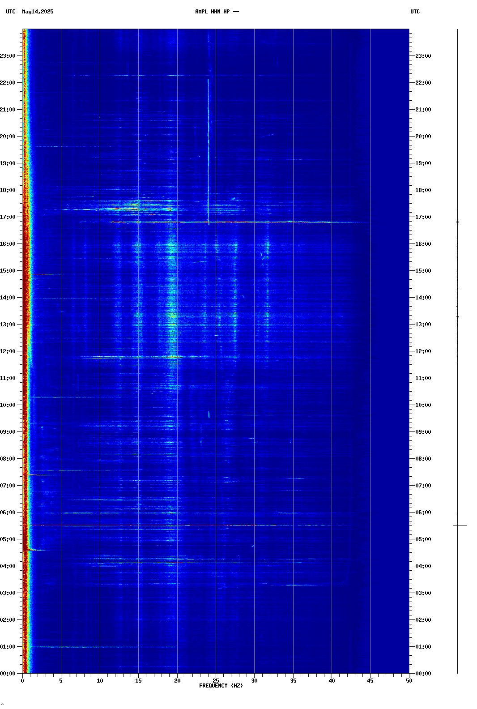Click 10:00 on the right time axis

click(x=423, y=405)
